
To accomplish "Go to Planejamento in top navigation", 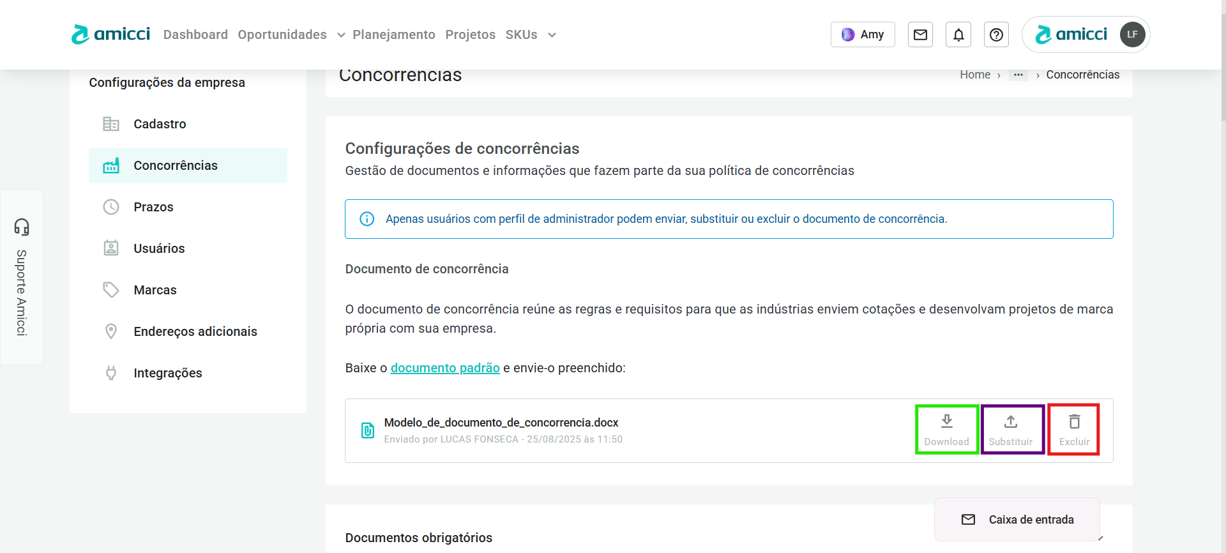I will point(394,34).
